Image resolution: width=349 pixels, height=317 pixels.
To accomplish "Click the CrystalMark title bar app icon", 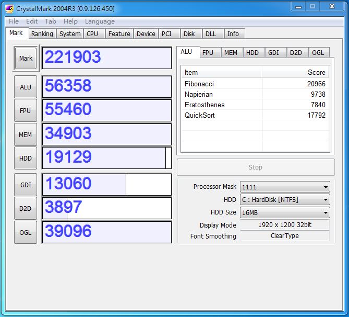I will pyautogui.click(x=9, y=8).
